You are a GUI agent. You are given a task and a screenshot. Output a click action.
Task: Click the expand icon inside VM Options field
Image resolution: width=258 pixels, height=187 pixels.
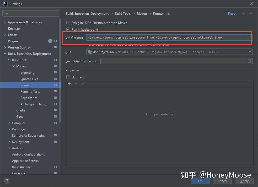249,38
